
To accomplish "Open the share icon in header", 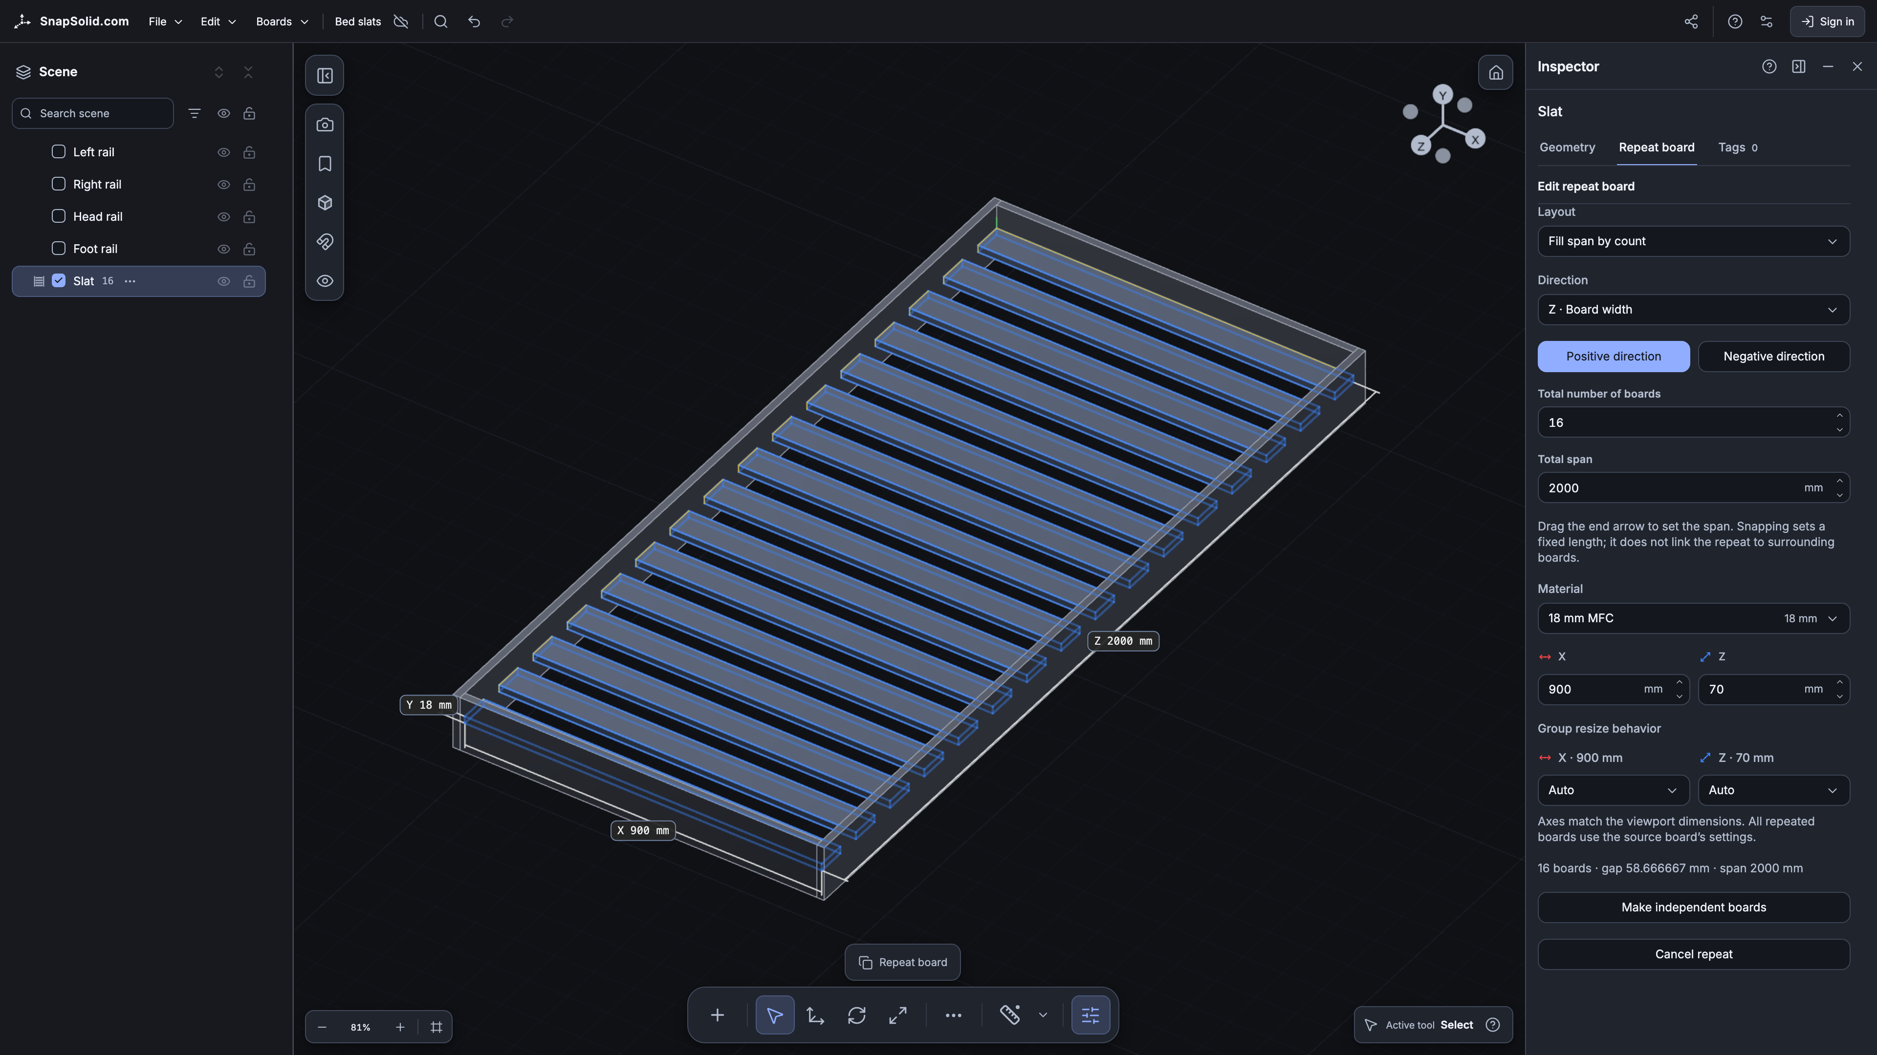I will (1691, 22).
